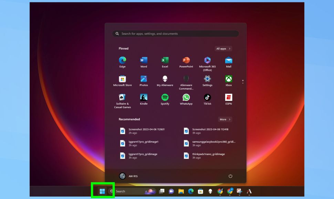This screenshot has width=334, height=199.
Task: Launch the Photos app
Action: [x=144, y=81]
